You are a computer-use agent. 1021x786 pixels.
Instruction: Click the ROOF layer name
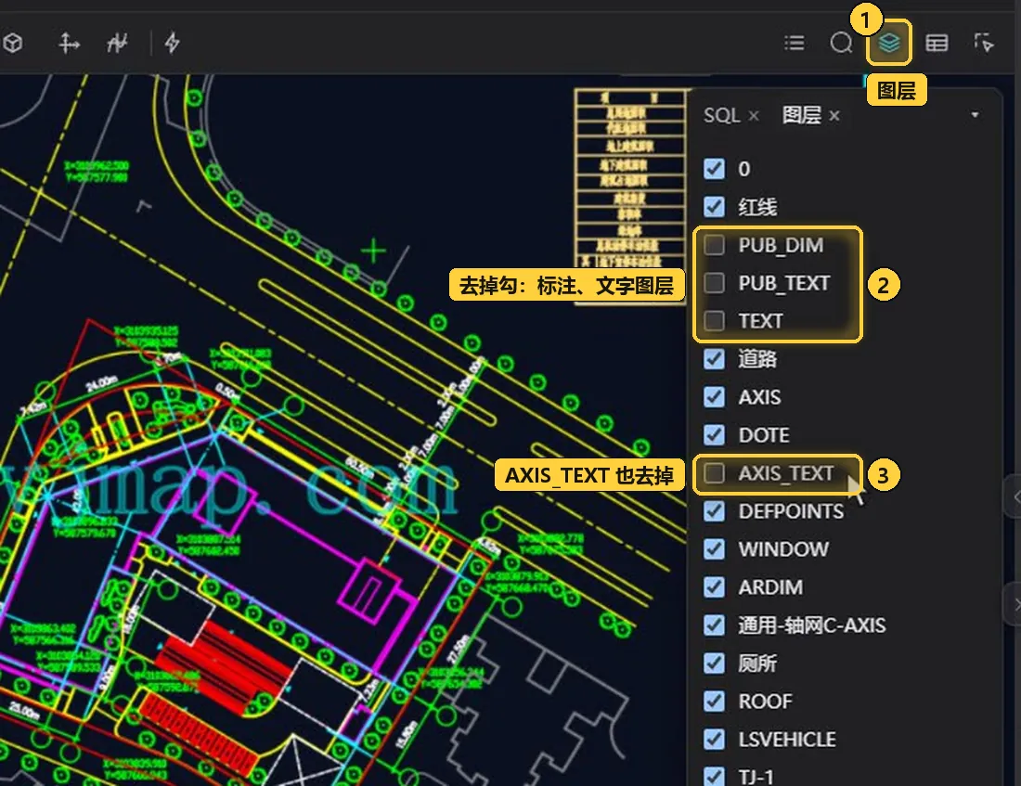point(765,702)
